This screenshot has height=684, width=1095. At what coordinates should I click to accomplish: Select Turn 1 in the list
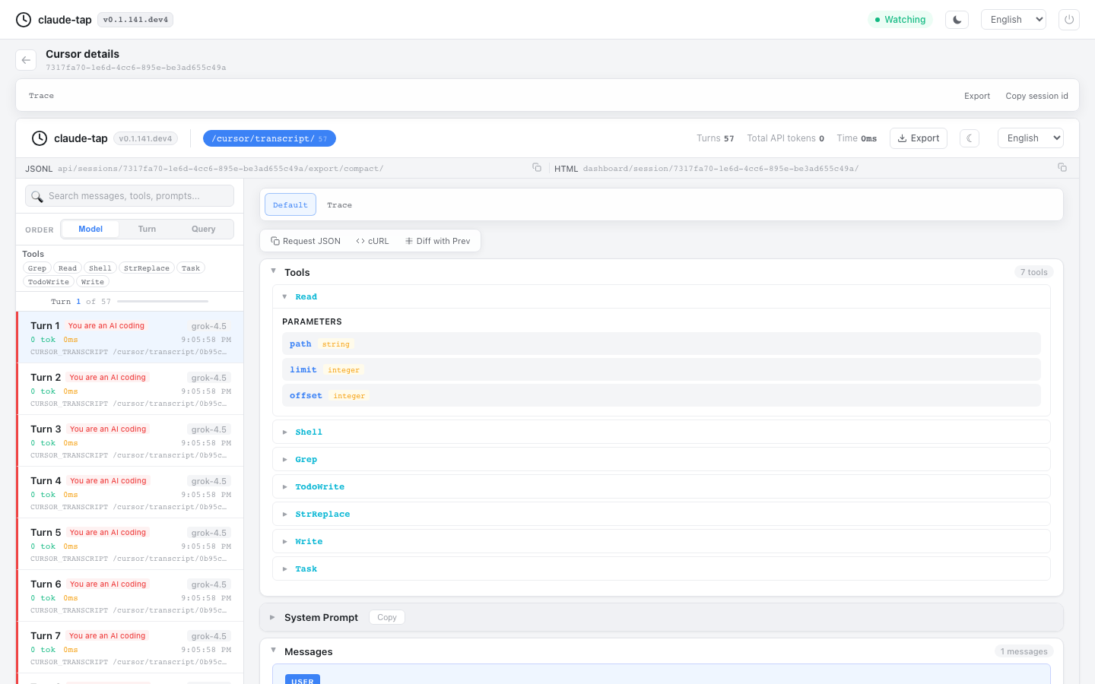click(129, 337)
